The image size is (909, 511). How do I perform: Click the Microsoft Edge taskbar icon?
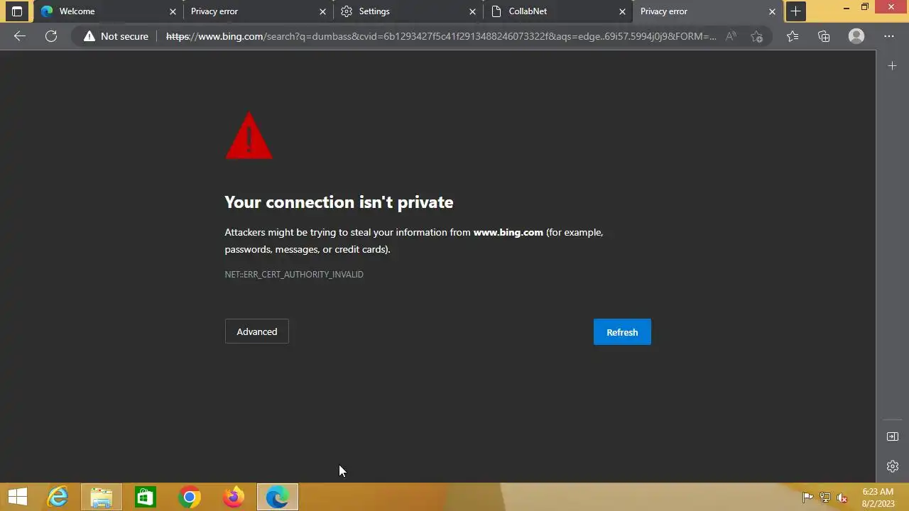coord(277,497)
